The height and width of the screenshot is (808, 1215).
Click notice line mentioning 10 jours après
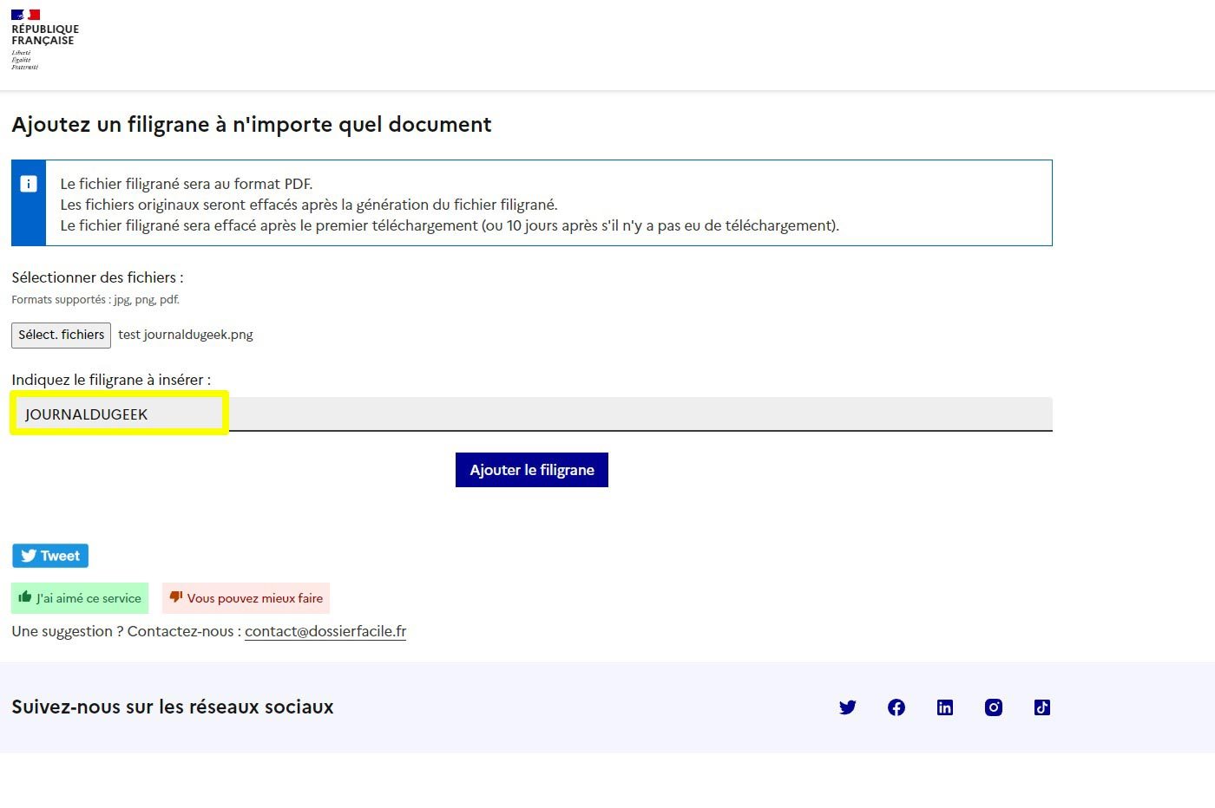tap(450, 225)
